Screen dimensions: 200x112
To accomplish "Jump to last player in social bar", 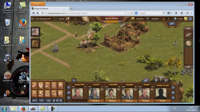I will (173, 98).
